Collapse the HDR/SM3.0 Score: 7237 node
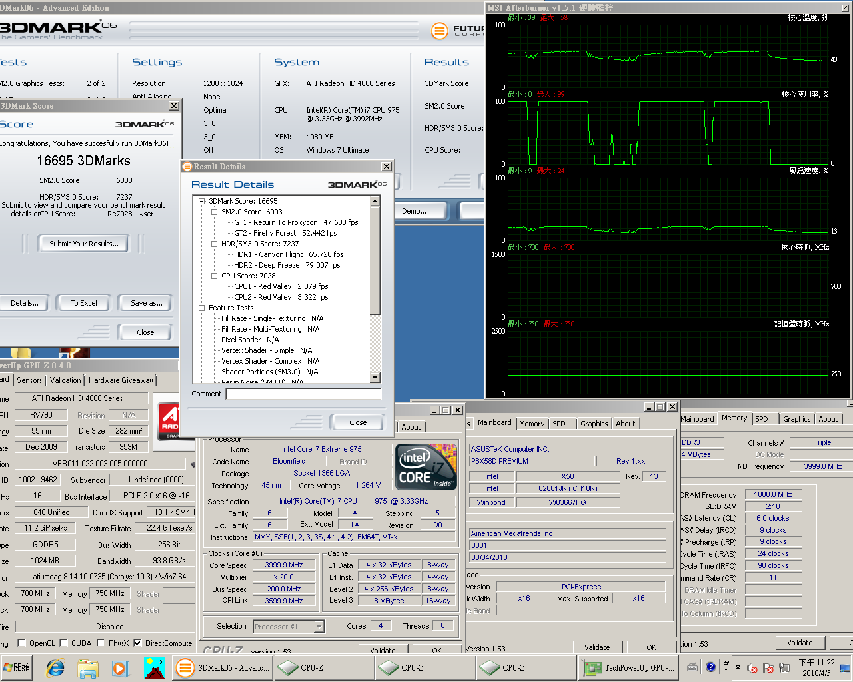The image size is (853, 682). [x=215, y=244]
